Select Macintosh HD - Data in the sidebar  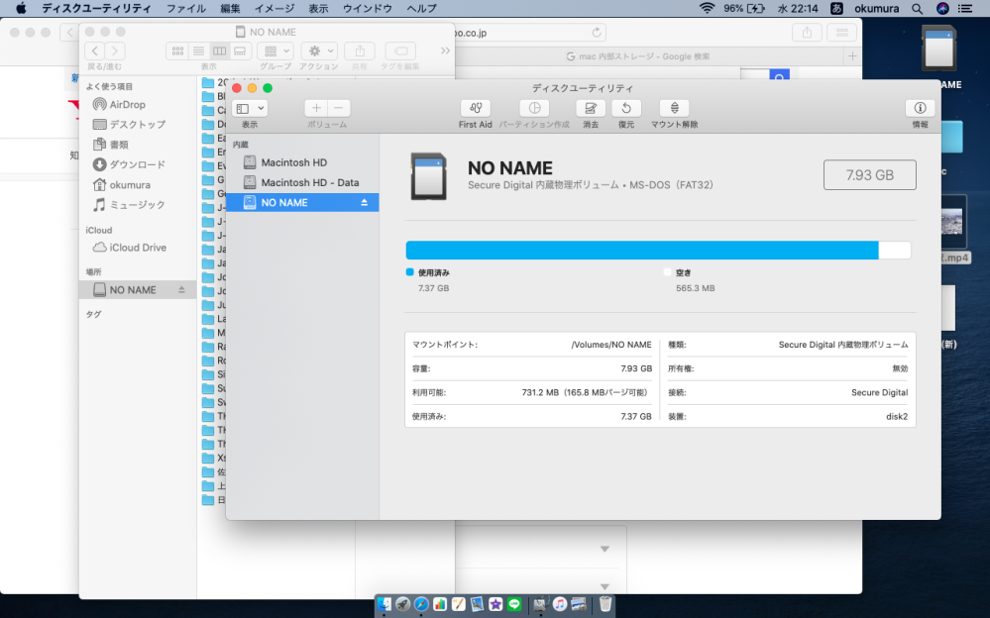309,182
